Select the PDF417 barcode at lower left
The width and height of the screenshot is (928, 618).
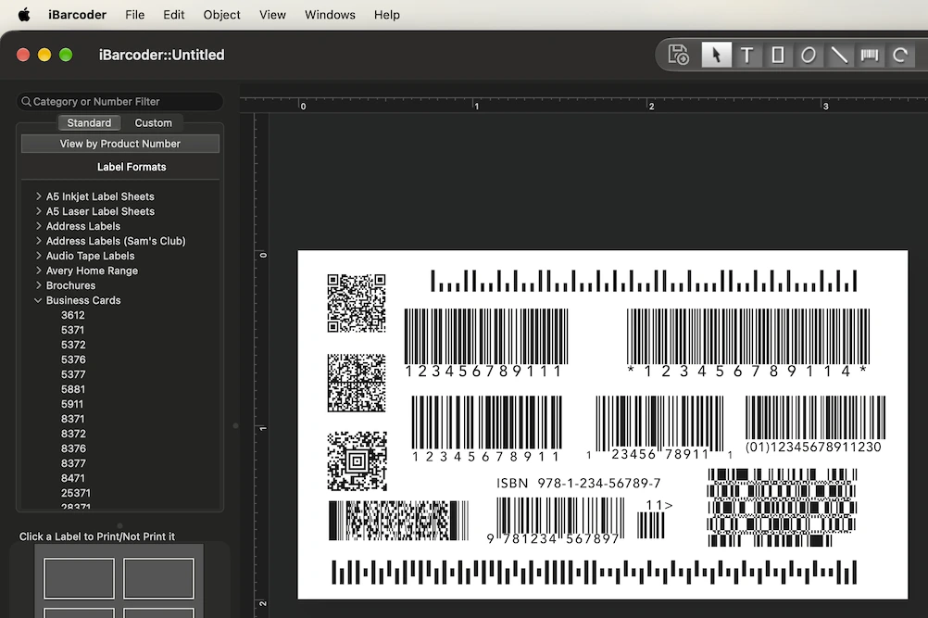pyautogui.click(x=398, y=521)
